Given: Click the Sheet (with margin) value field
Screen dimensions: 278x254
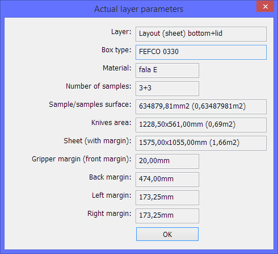Looking at the screenshot, I should [201, 143].
